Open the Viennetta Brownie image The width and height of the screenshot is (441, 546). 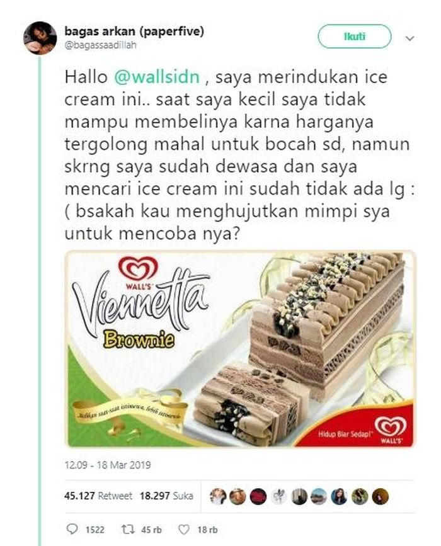241,348
